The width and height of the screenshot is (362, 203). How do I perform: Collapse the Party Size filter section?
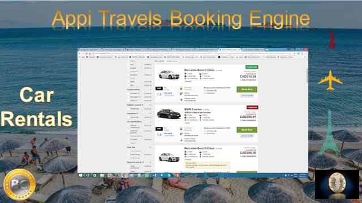pos(150,147)
